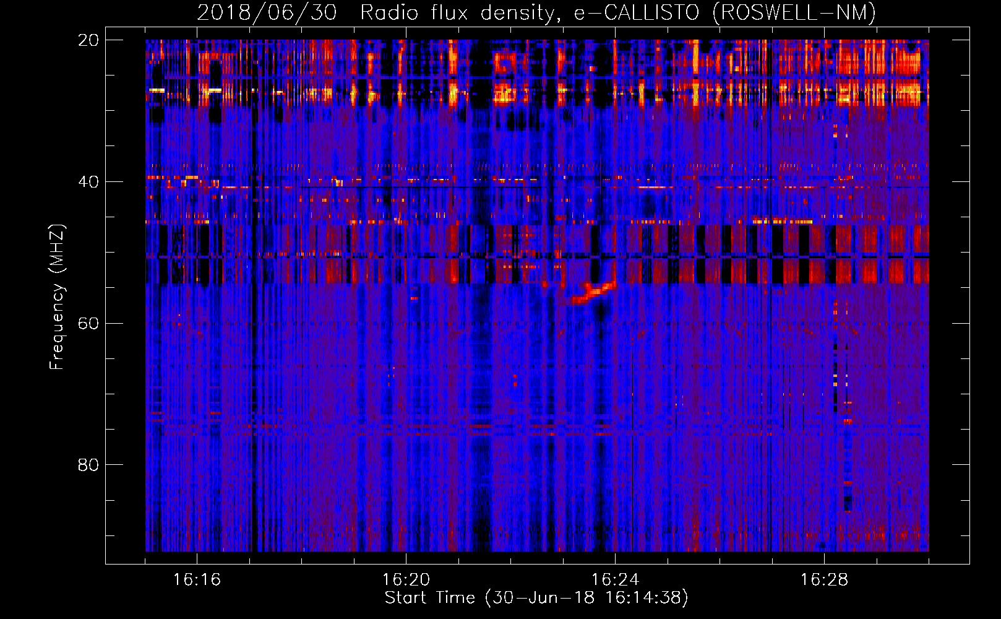The image size is (1001, 619).
Task: Click the "60" frequency tick label
Action: [x=88, y=323]
